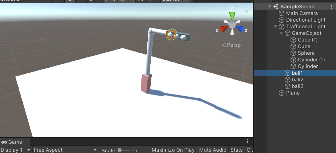Adjust the Game view Scale slider
The image size is (336, 153).
pos(124,150)
